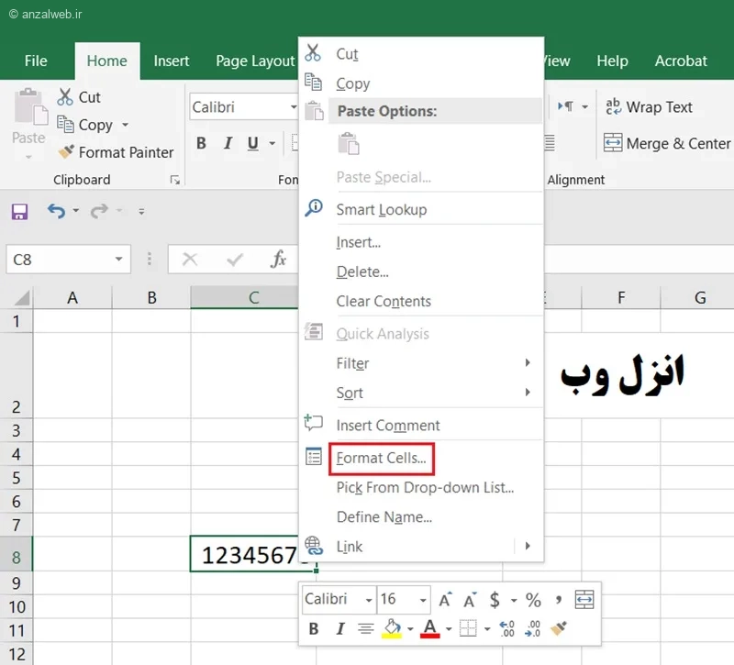Apply Comma Style from the mini toolbar
The image size is (734, 665).
click(x=558, y=600)
